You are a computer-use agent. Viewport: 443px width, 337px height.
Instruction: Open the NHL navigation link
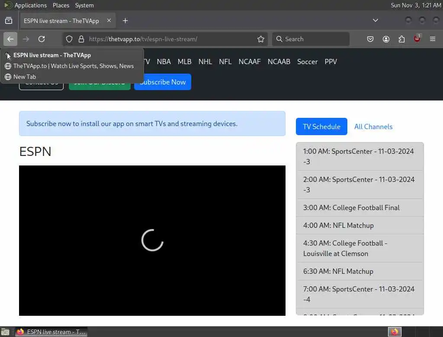[205, 62]
